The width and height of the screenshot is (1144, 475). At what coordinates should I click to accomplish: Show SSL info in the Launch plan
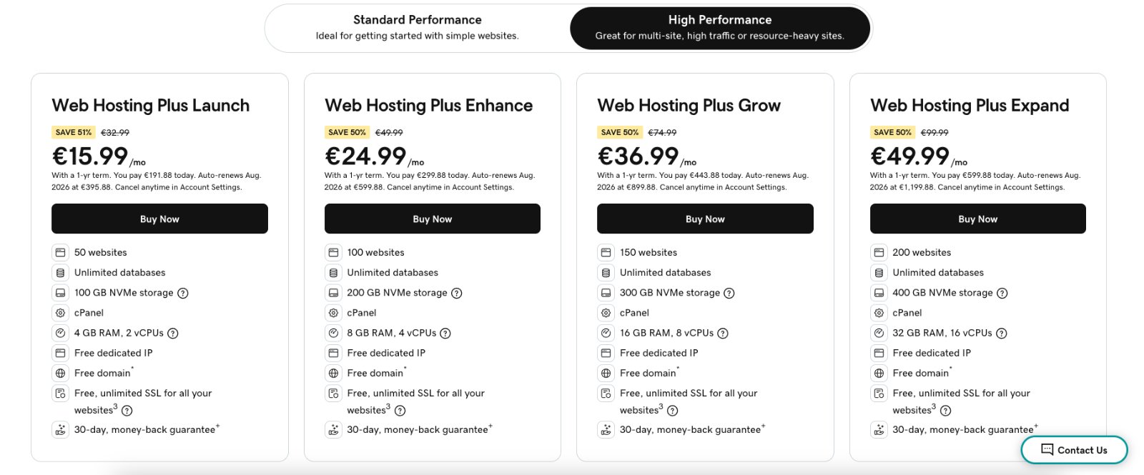pos(127,411)
